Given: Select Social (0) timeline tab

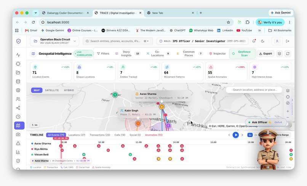Looking at the screenshot, I should [135, 135].
